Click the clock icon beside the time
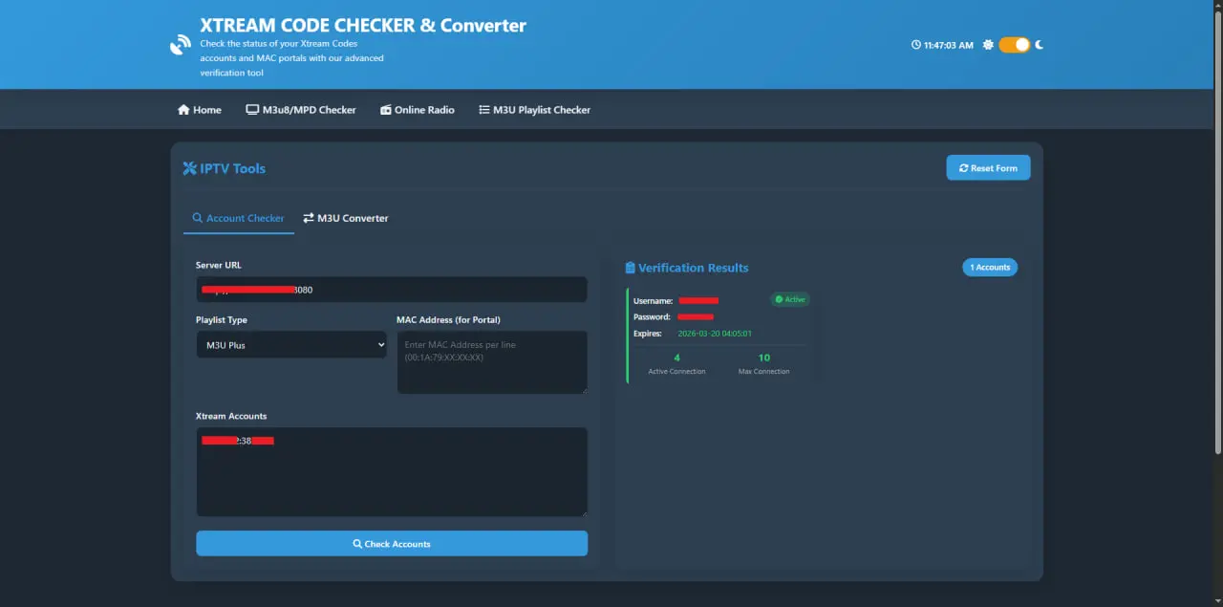Viewport: 1223px width, 607px height. click(916, 45)
